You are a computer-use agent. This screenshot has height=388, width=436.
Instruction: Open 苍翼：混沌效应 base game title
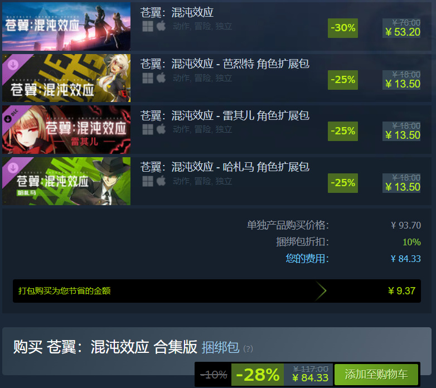(x=177, y=12)
